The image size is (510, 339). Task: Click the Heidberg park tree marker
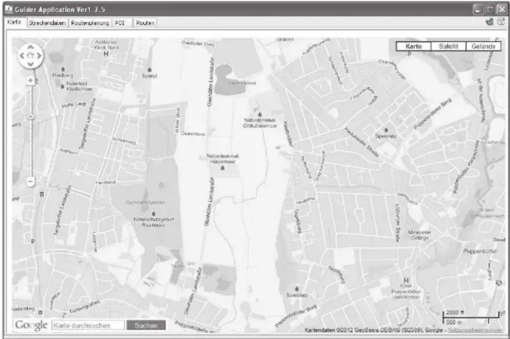[x=63, y=69]
